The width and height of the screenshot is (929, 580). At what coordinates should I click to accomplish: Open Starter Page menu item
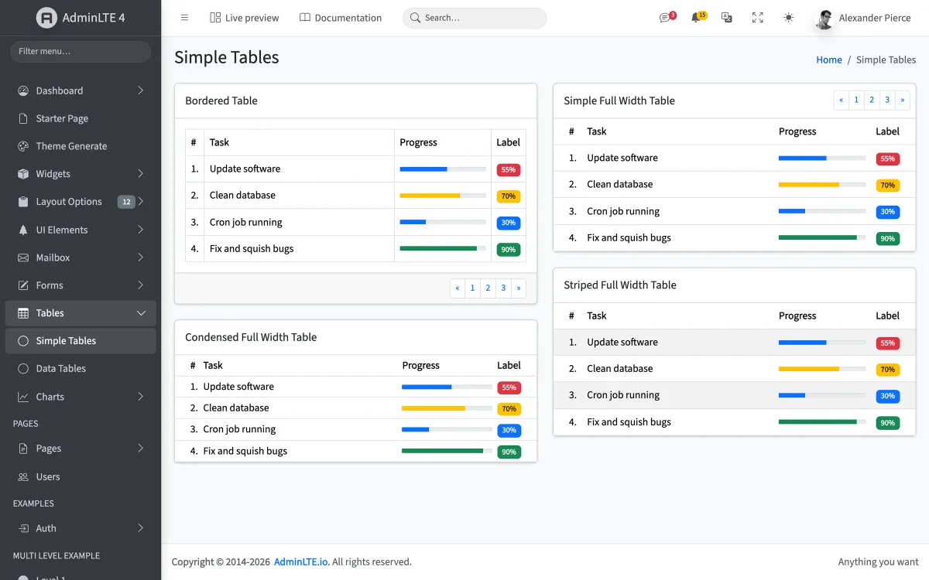pos(81,118)
